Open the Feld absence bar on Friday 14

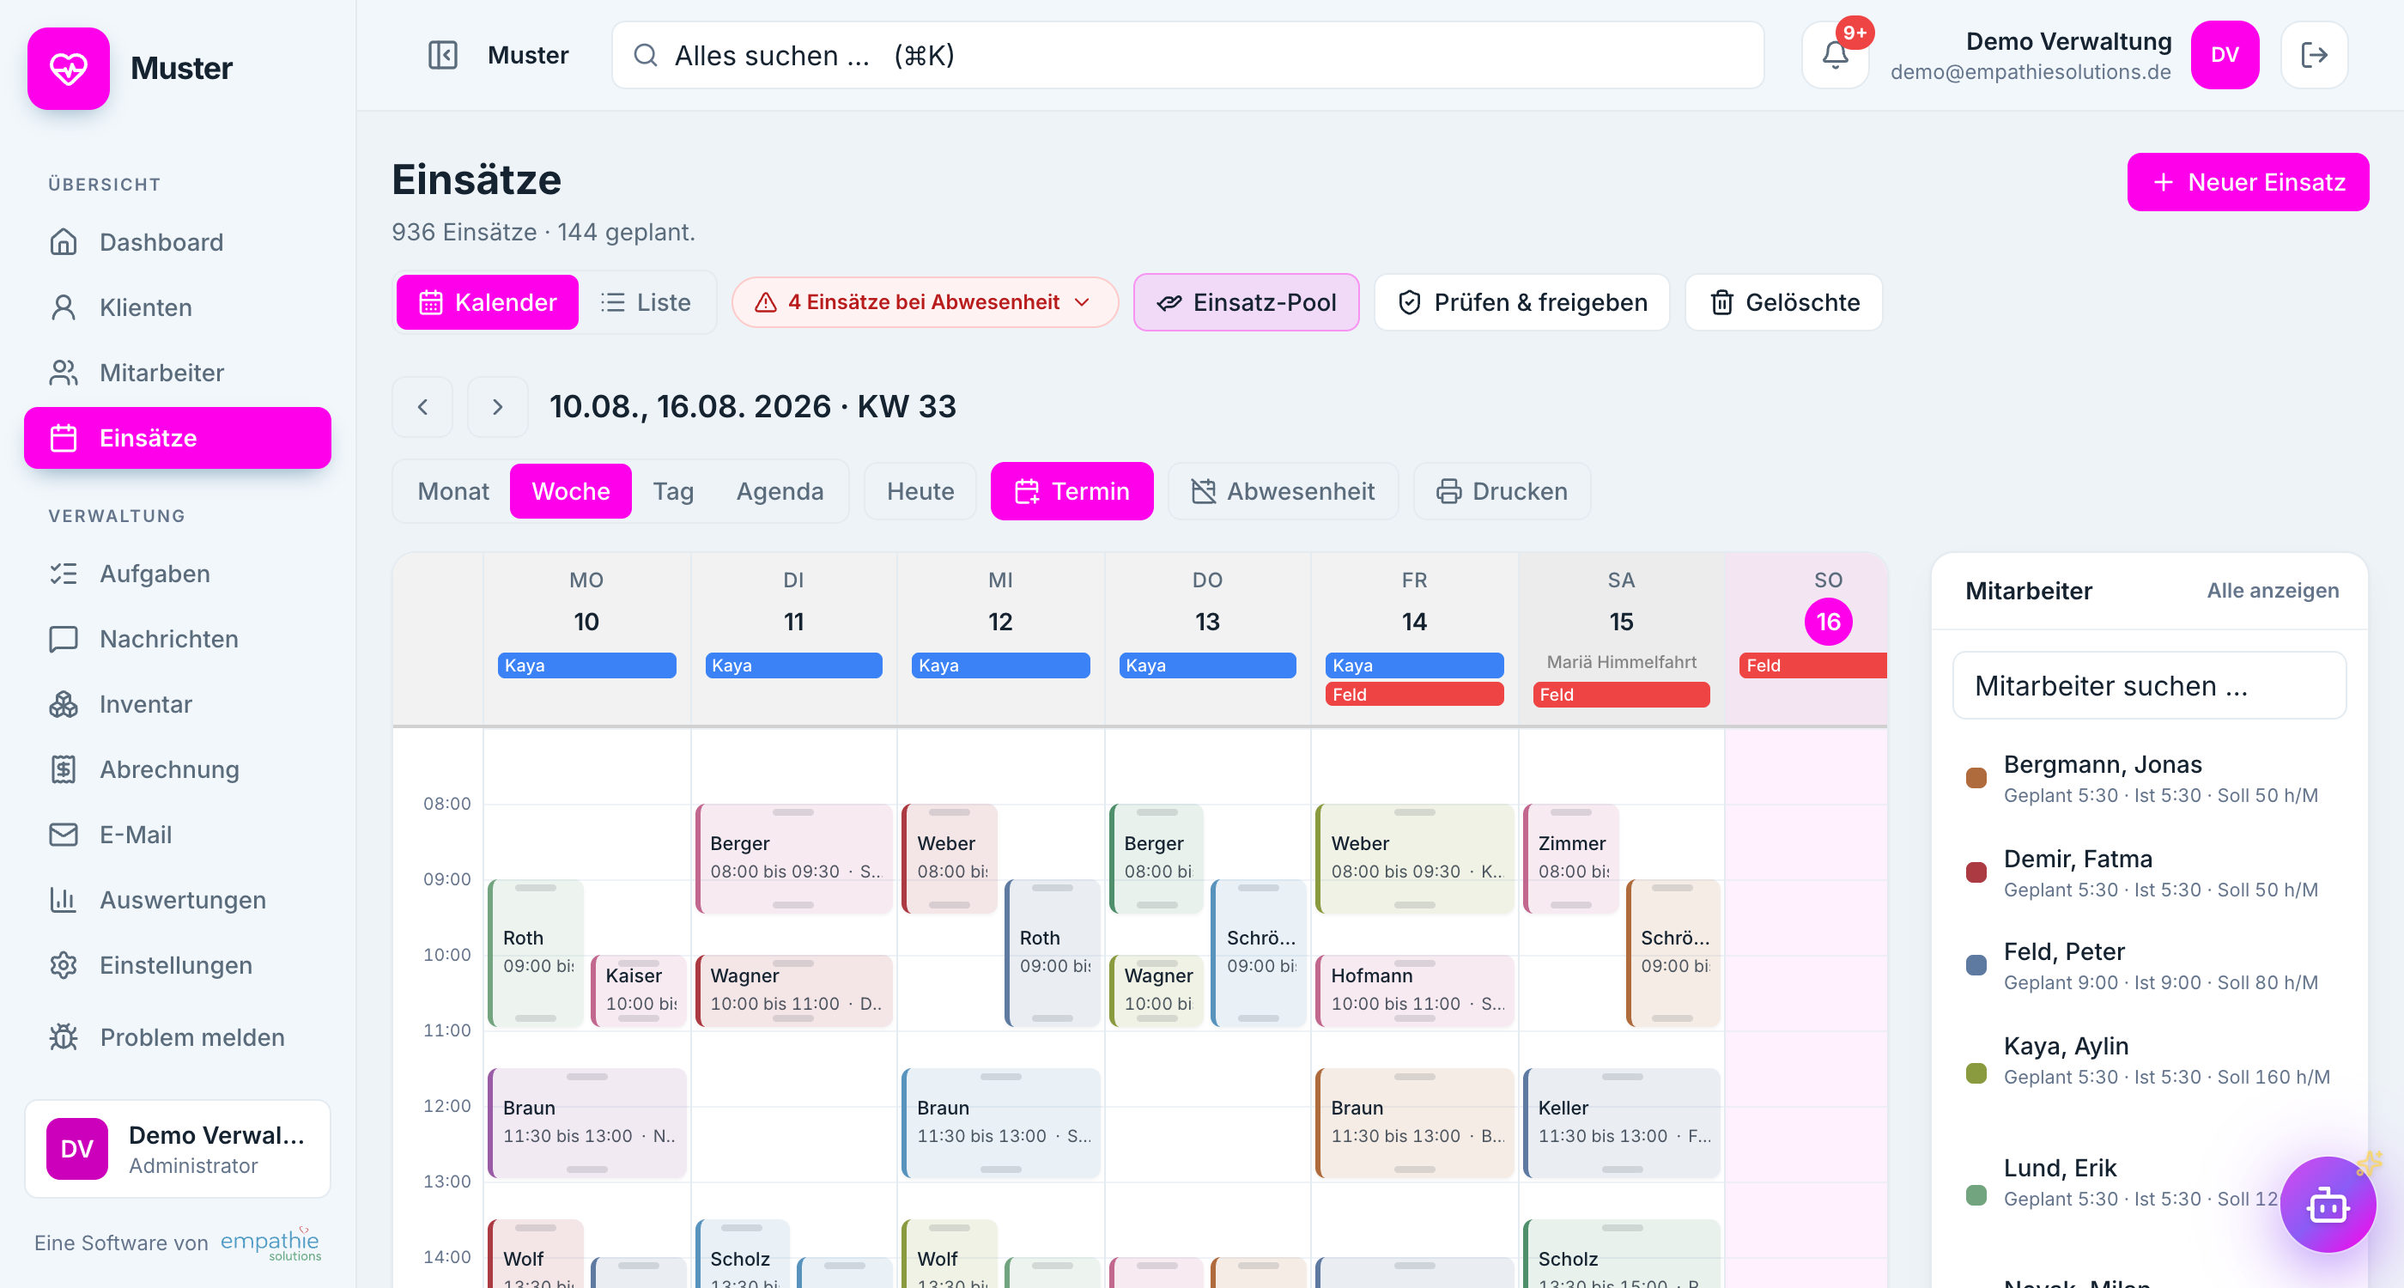1413,695
